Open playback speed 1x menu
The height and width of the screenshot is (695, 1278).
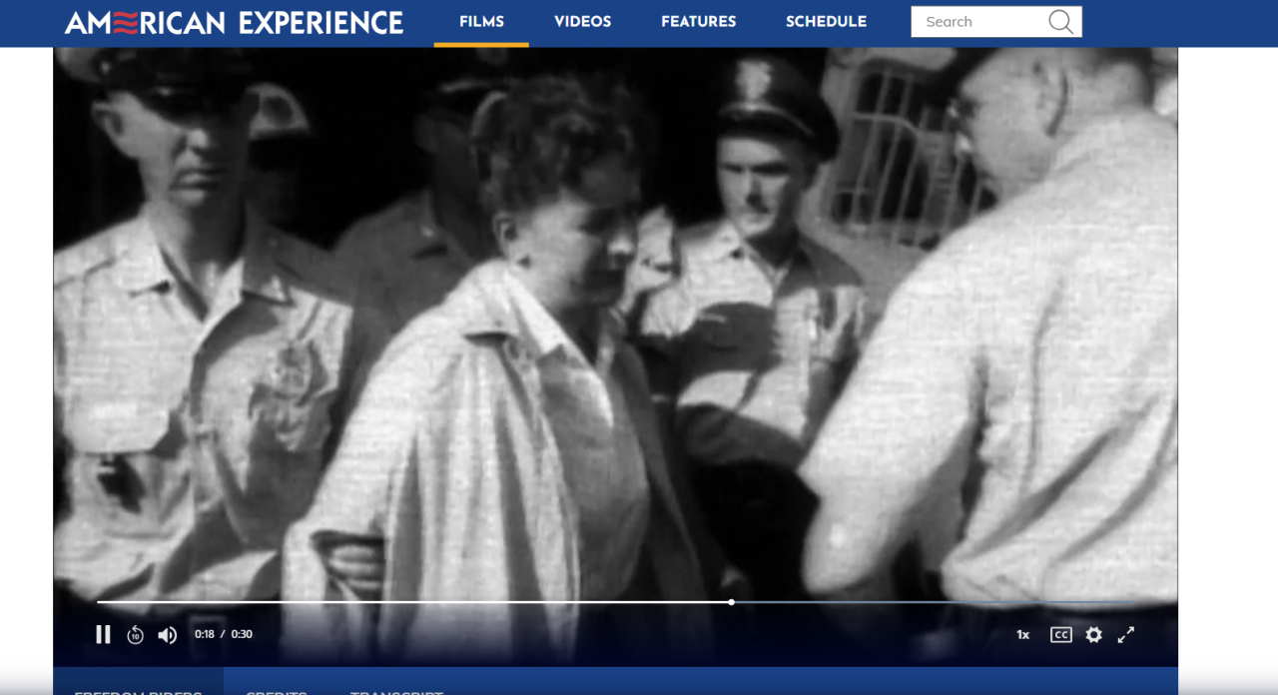(1022, 635)
